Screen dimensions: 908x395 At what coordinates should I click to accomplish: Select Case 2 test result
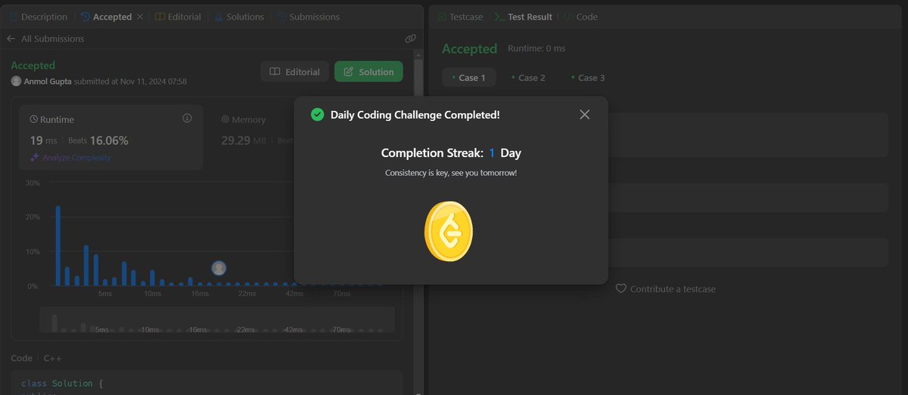pos(527,78)
